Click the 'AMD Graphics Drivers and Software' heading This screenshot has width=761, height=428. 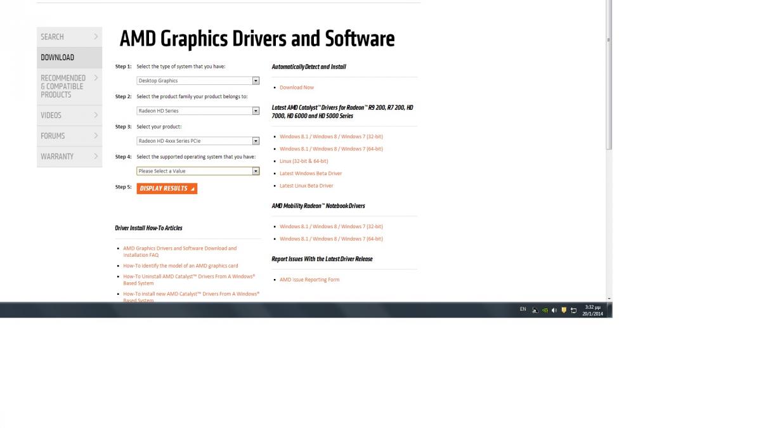click(257, 39)
